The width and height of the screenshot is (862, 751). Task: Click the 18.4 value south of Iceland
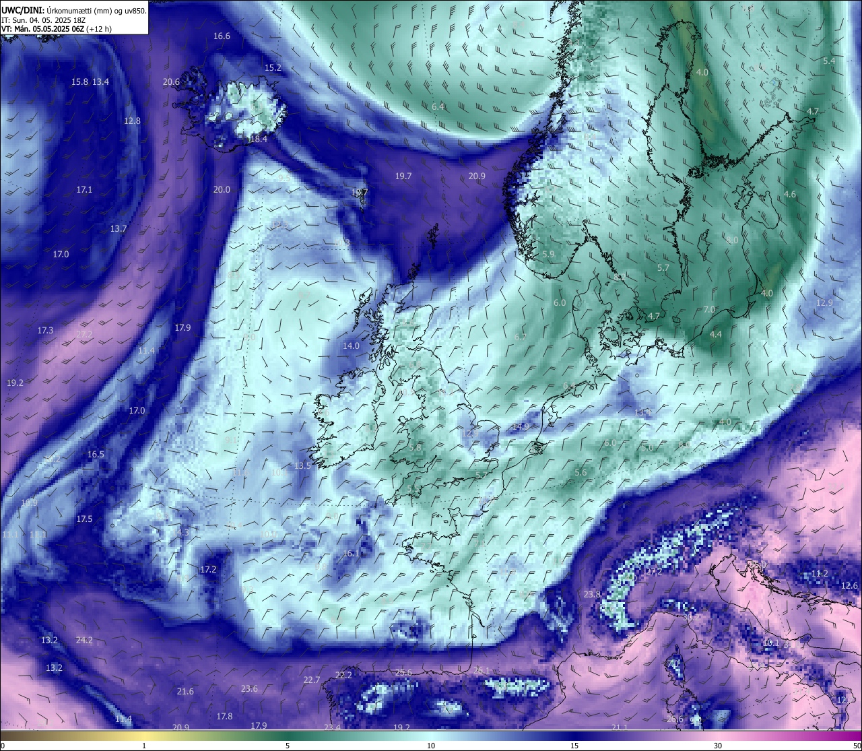(x=259, y=139)
